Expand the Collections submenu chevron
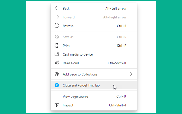Image resolution: width=182 pixels, height=114 pixels. [131, 74]
